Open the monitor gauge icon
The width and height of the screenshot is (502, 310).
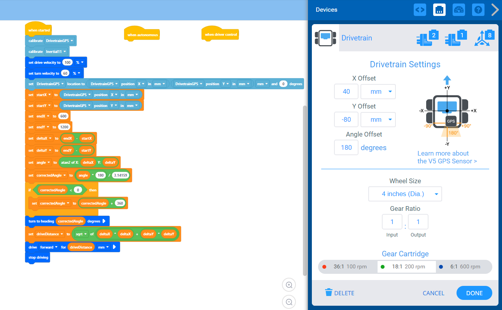coord(459,10)
